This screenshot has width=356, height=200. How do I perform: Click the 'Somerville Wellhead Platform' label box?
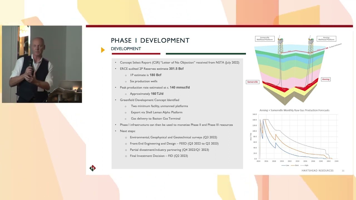[265, 39]
